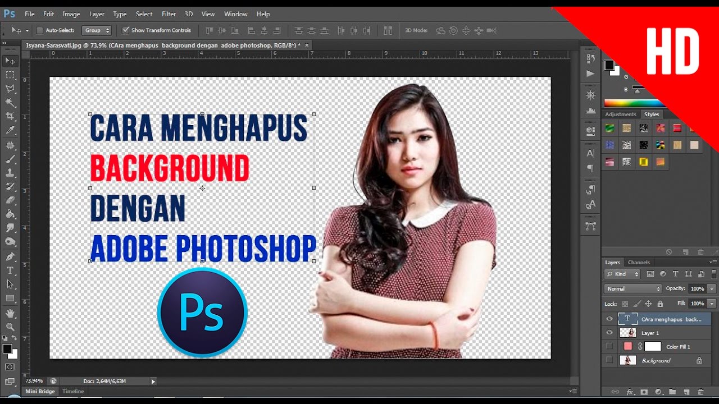Open the Kind filter dropdown

coord(622,274)
